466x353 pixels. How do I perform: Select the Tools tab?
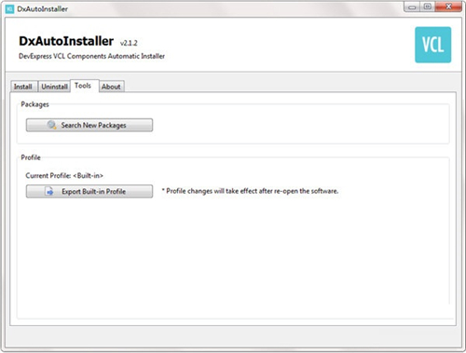tap(83, 86)
